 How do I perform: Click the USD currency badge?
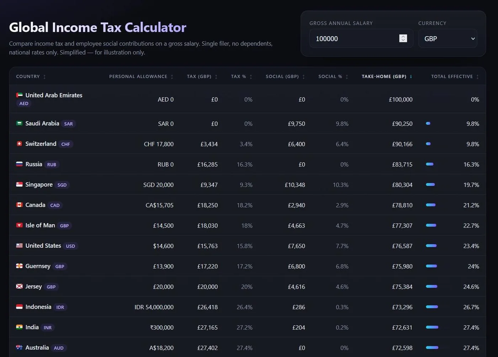pyautogui.click(x=70, y=246)
